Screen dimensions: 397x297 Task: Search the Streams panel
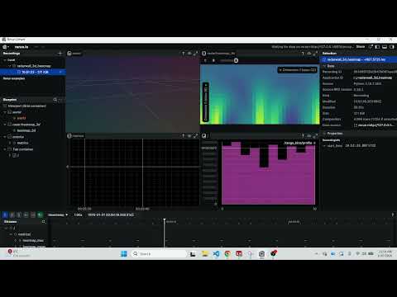point(44,222)
